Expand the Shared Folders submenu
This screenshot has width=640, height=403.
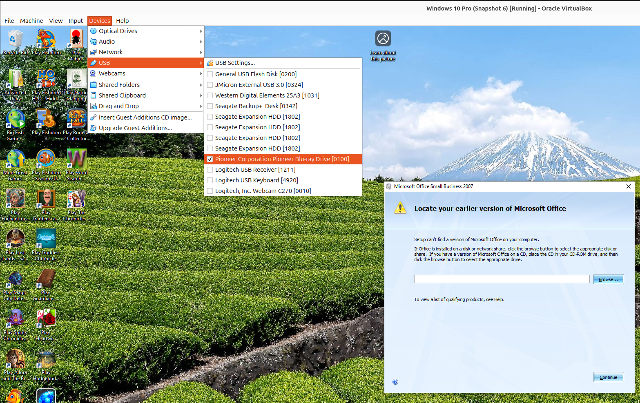pos(146,85)
